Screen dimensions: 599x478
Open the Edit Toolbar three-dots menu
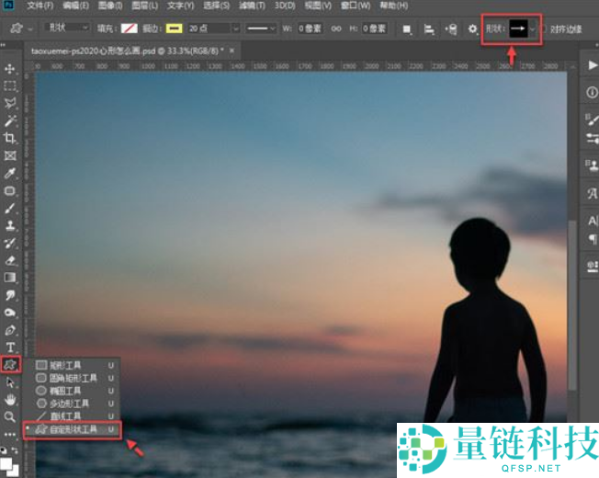tap(9, 435)
